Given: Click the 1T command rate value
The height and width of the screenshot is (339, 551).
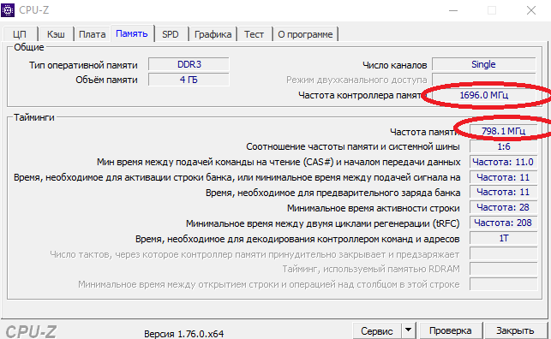Looking at the screenshot, I should (x=504, y=238).
